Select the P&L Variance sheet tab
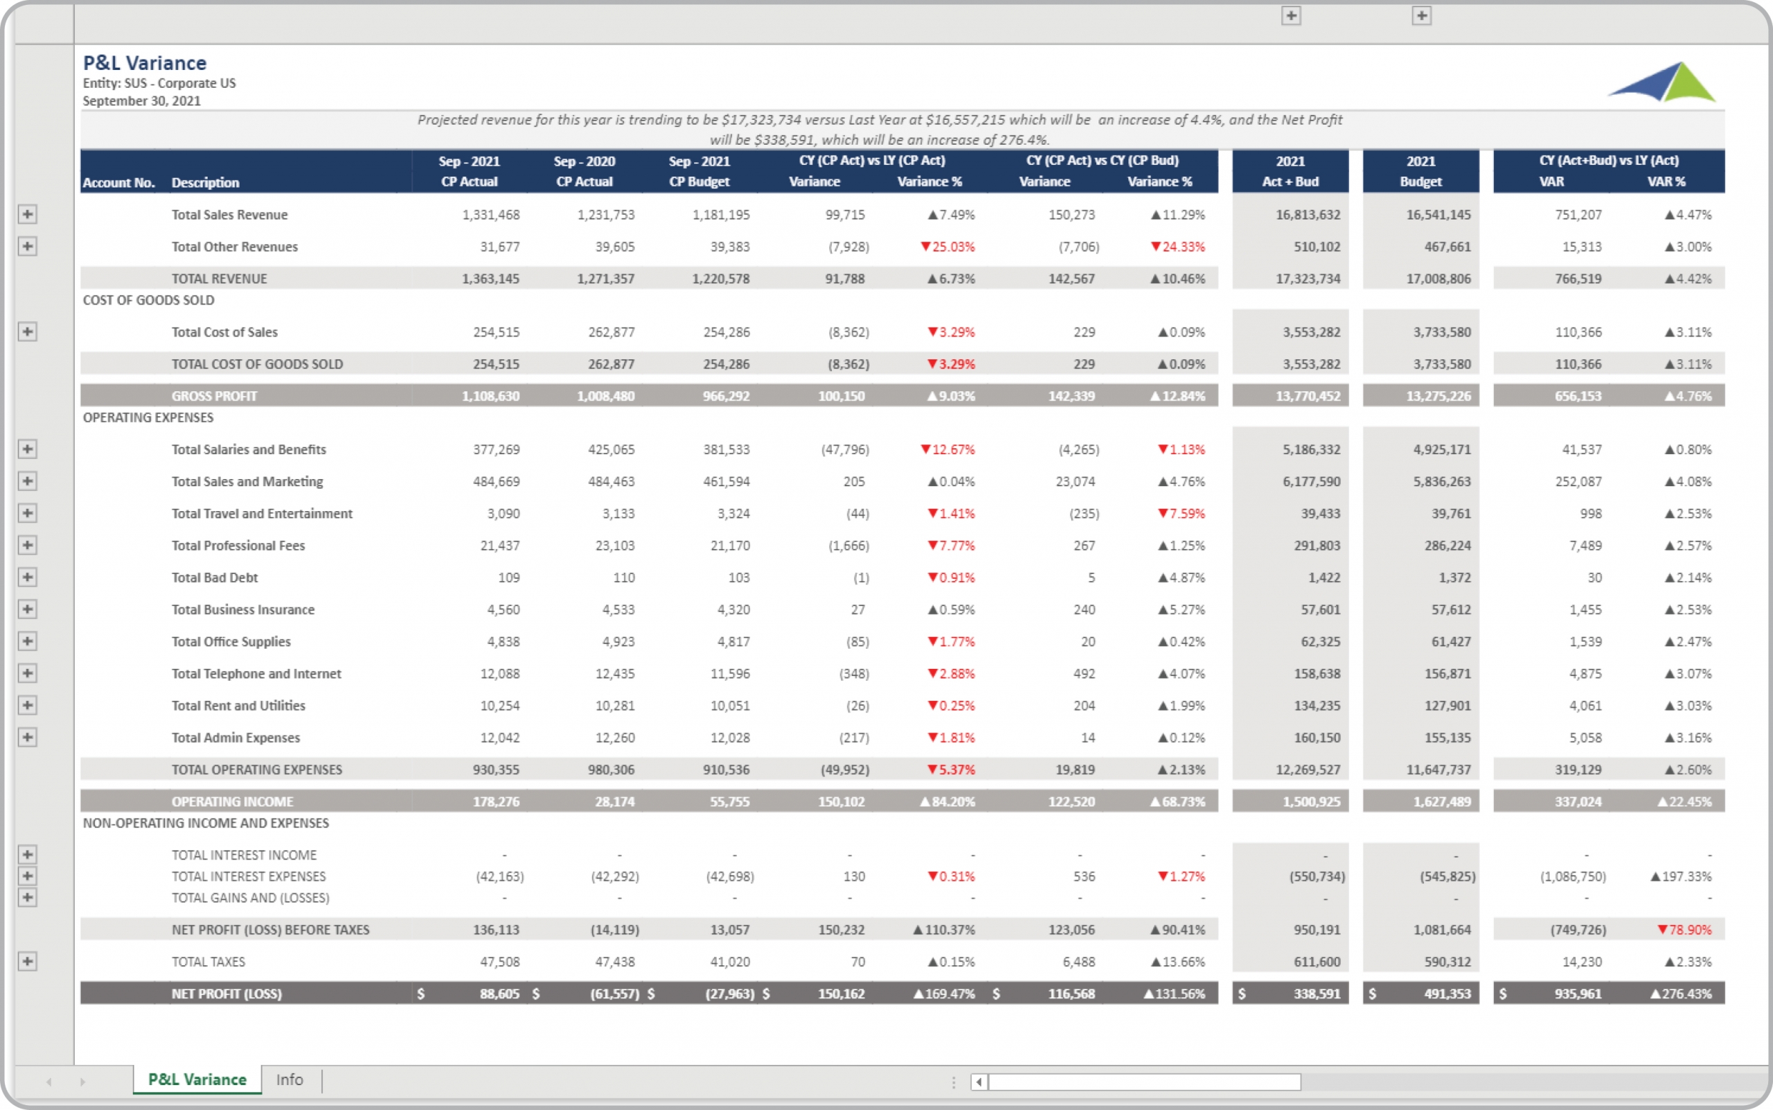1773x1110 pixels. pos(197,1080)
